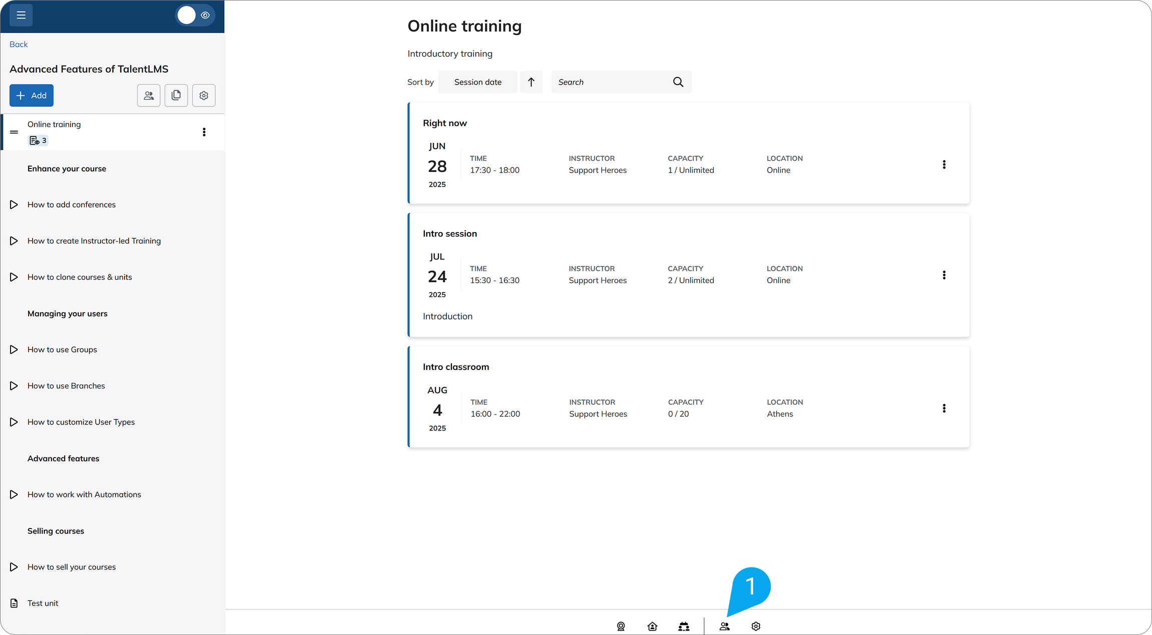Click the Intro session title
The height and width of the screenshot is (635, 1152).
pos(450,233)
